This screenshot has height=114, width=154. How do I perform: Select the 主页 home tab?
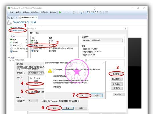11,17
